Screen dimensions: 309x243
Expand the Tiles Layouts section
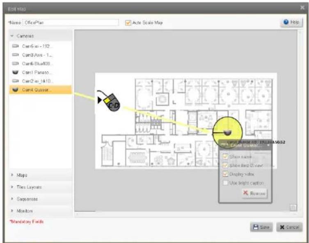click(x=41, y=187)
